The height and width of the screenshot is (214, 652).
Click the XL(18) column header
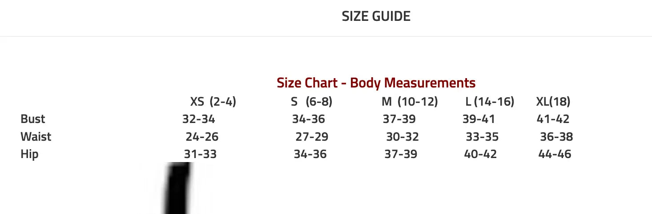[553, 102]
